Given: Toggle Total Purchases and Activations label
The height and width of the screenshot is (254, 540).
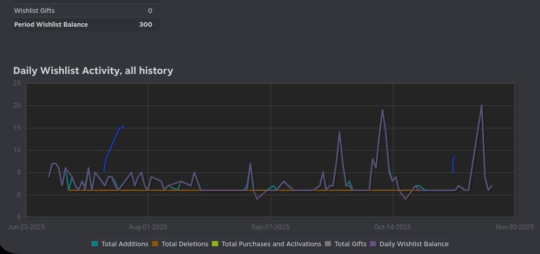Looking at the screenshot, I should click(x=272, y=244).
